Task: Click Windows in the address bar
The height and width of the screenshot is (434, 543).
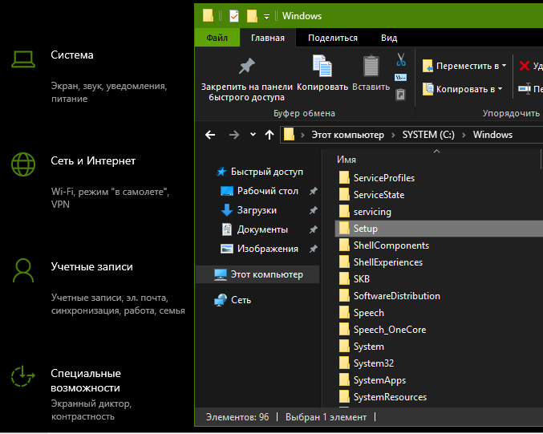Action: click(492, 135)
